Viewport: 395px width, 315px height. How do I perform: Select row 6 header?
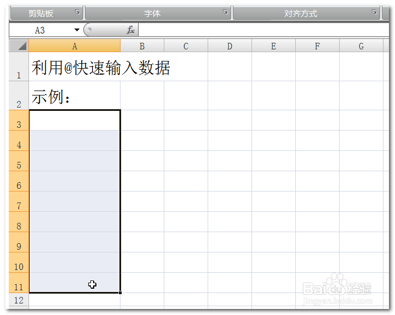click(x=19, y=181)
